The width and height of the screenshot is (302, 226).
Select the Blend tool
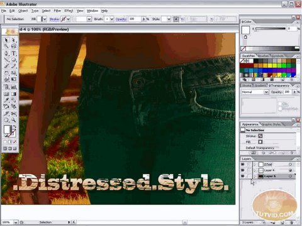14,100
